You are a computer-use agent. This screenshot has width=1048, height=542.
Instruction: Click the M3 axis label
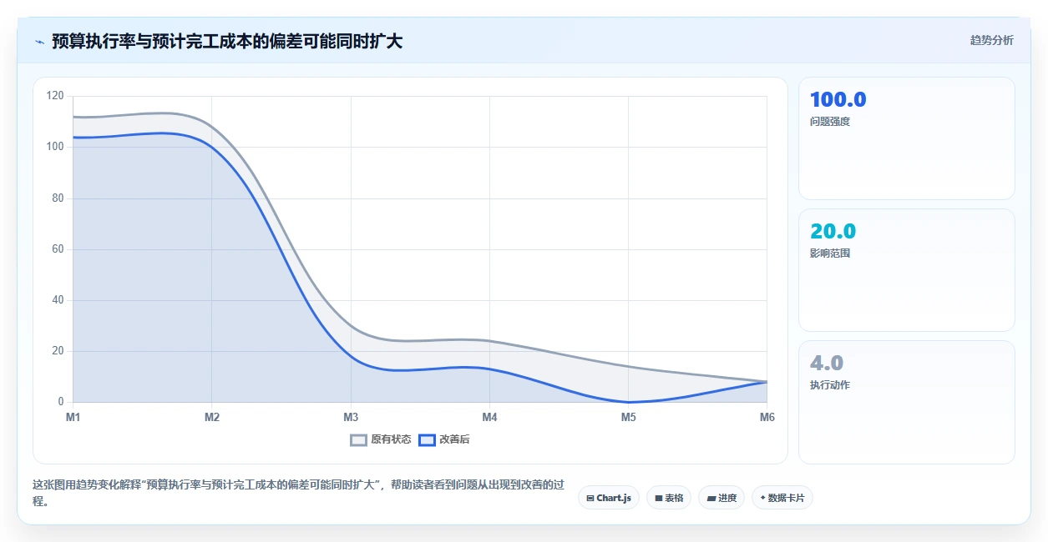[x=351, y=417]
